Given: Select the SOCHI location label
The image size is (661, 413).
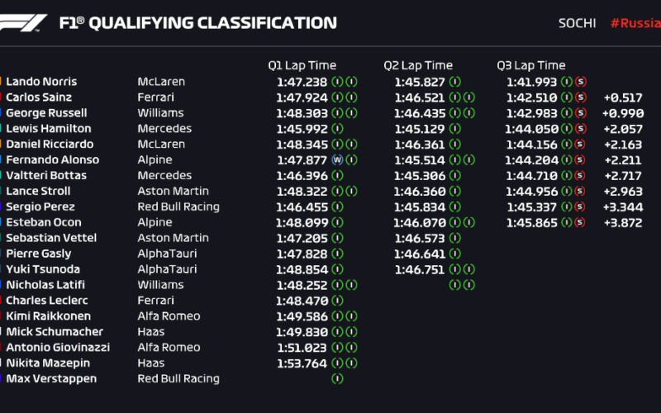Looking at the screenshot, I should [x=577, y=23].
